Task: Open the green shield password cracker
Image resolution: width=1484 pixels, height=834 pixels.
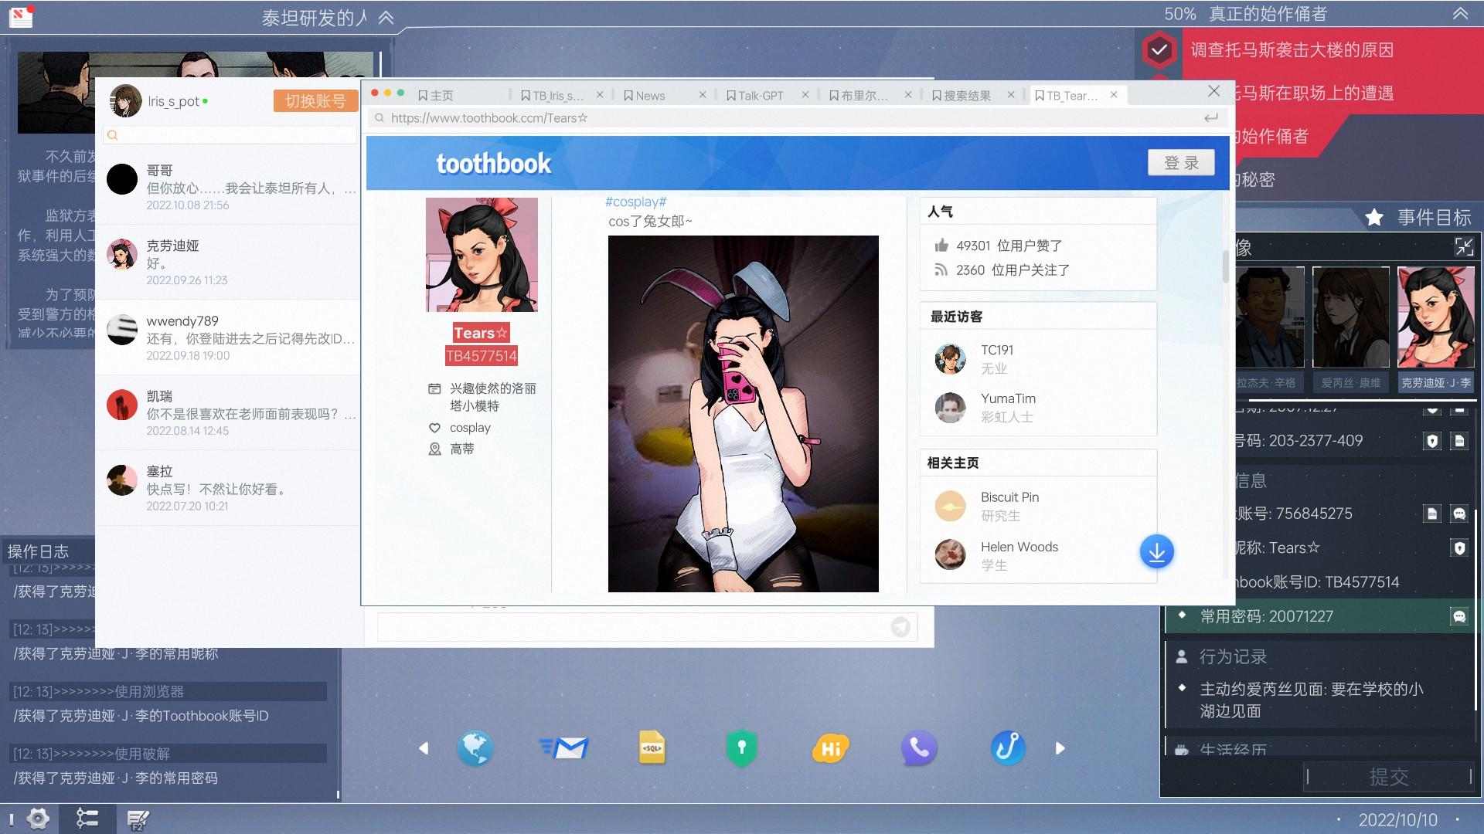Action: pos(741,748)
